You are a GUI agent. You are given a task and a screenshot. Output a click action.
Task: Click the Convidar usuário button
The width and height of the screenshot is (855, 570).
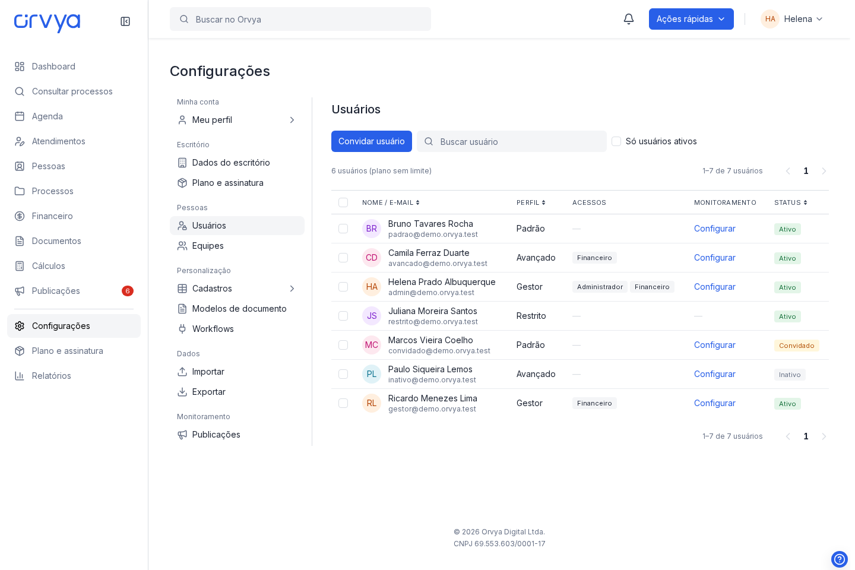372,141
